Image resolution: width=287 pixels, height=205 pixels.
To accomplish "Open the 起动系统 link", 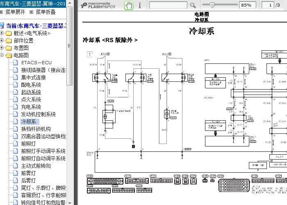I will coord(31,92).
